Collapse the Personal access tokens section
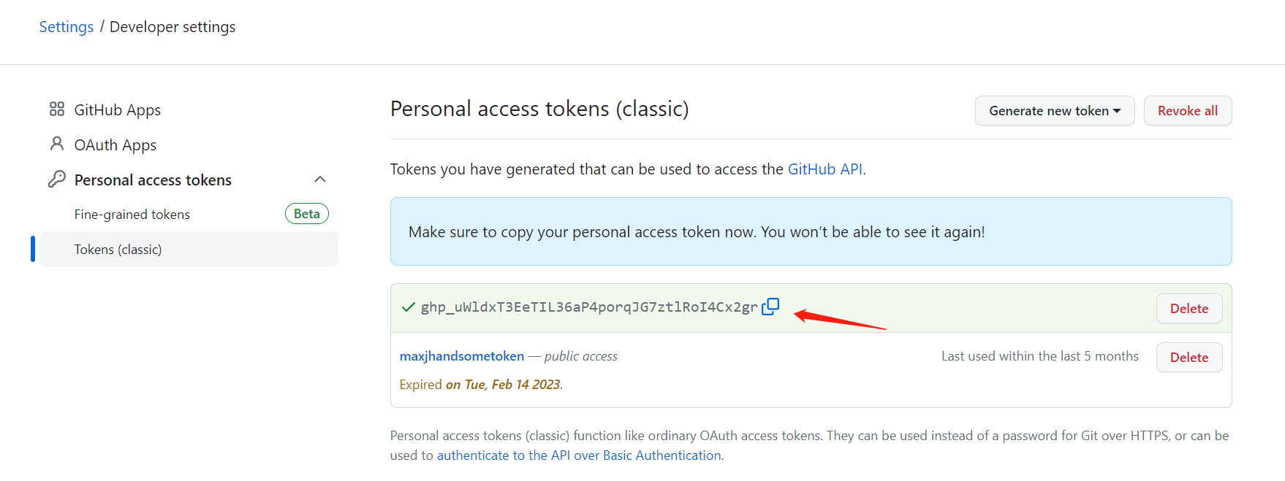The height and width of the screenshot is (481, 1285). click(319, 180)
